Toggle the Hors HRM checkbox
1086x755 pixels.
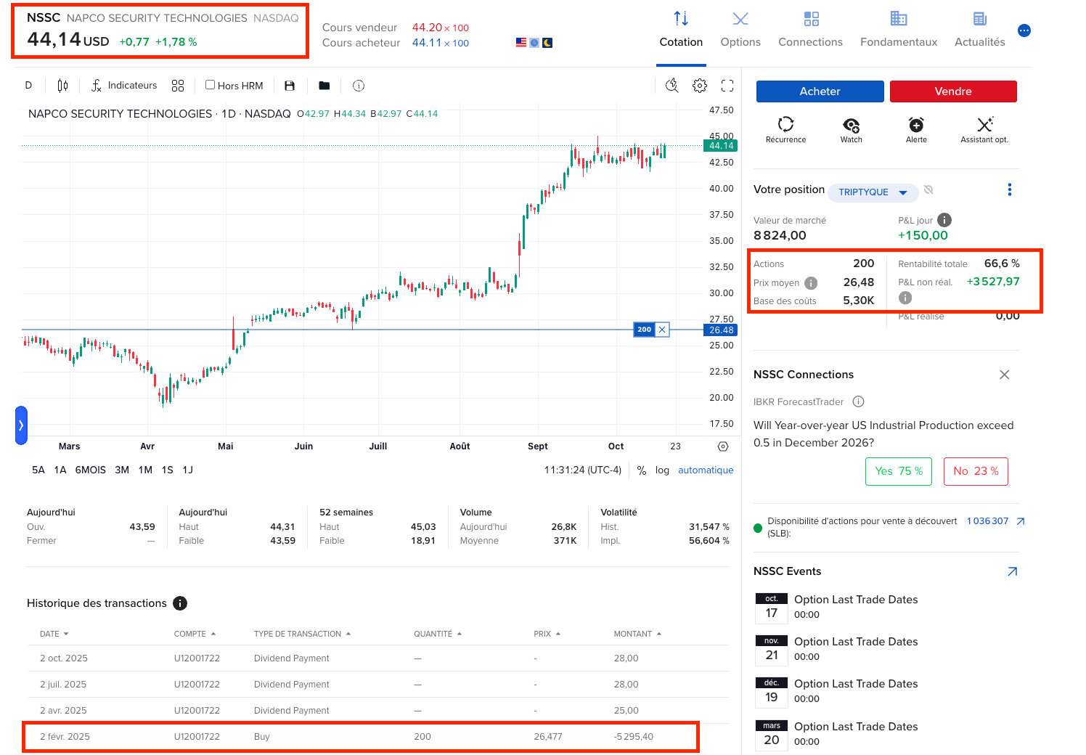click(x=210, y=85)
